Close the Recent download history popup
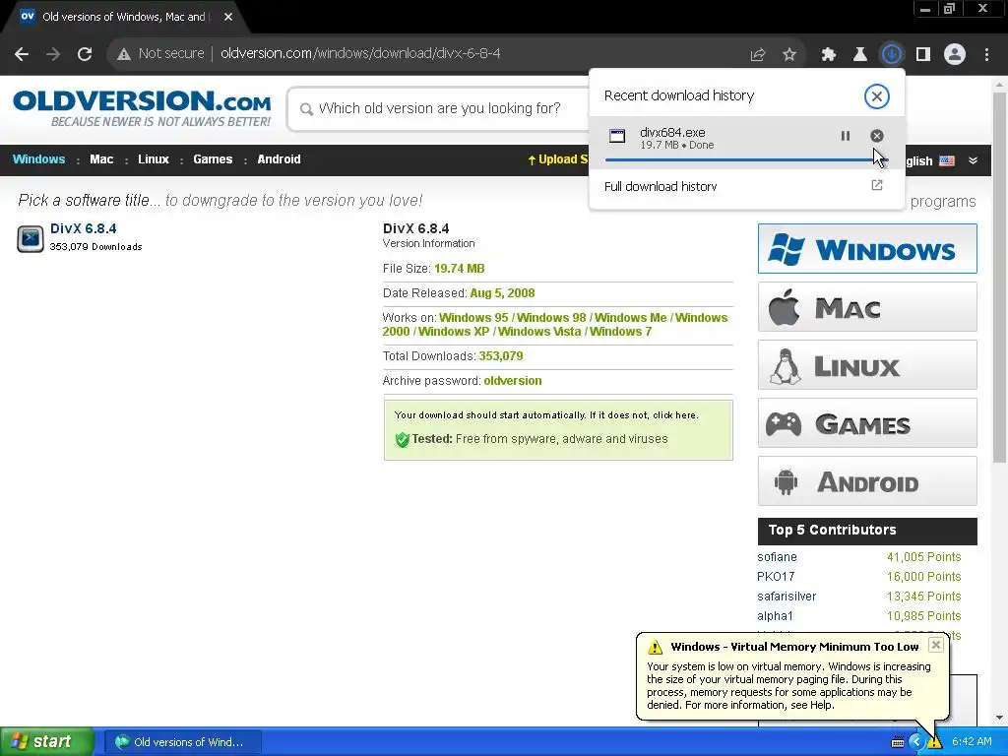This screenshot has height=756, width=1008. pos(877,96)
